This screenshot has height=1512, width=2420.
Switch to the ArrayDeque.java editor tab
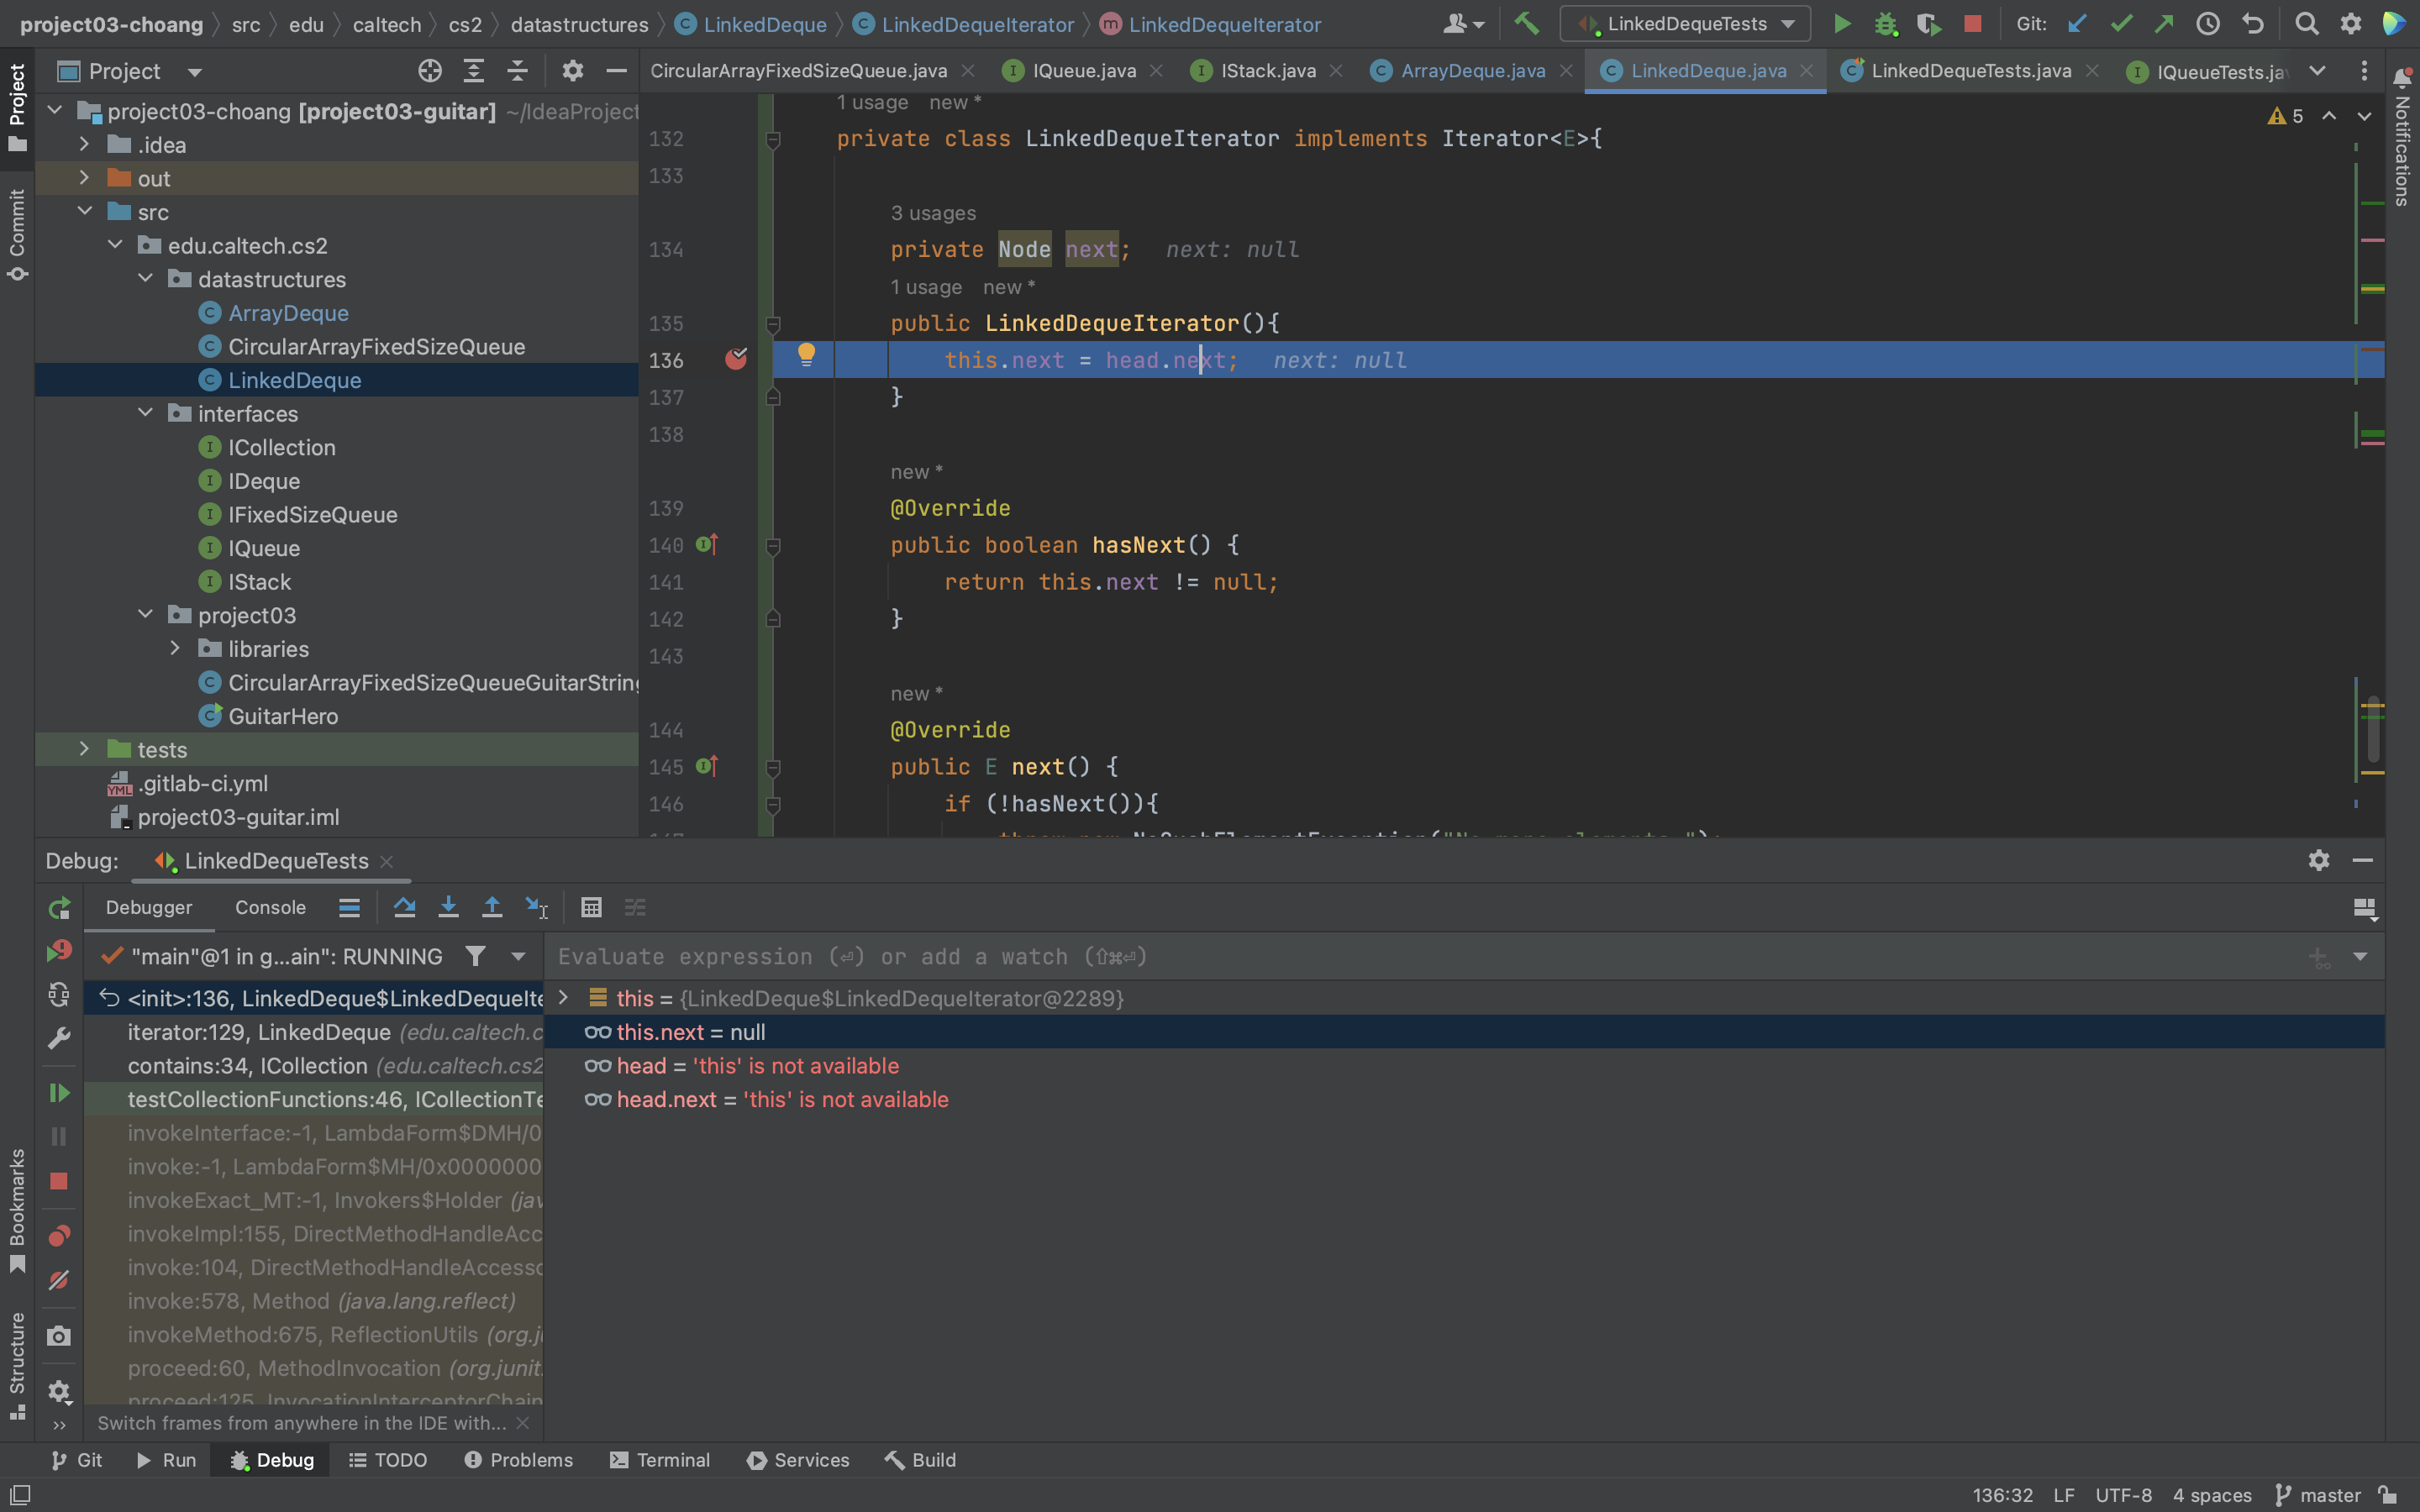coord(1472,71)
